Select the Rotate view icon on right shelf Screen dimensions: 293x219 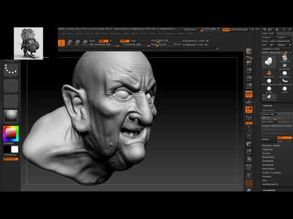[x=249, y=159]
